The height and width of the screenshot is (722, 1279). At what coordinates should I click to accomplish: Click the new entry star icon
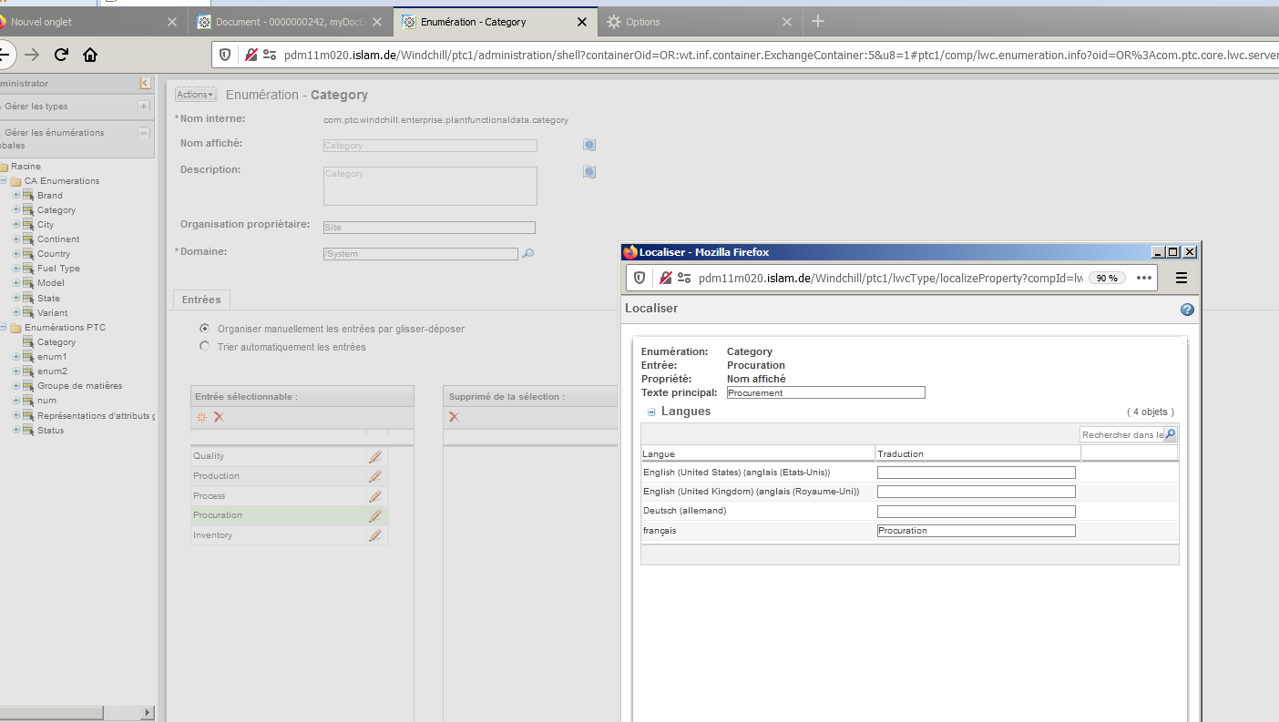(202, 417)
